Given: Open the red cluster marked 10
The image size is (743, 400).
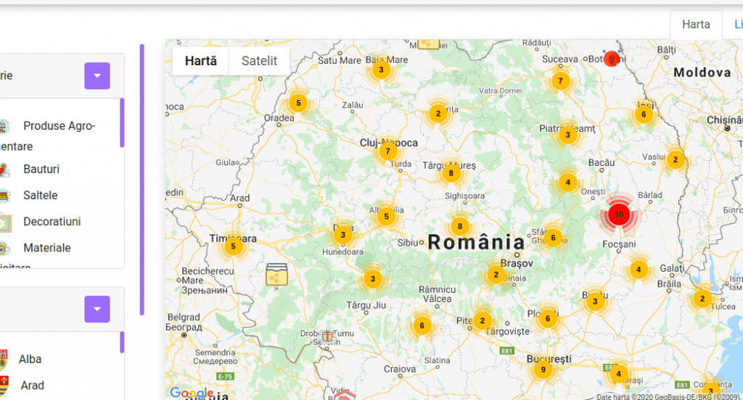Looking at the screenshot, I should (619, 214).
